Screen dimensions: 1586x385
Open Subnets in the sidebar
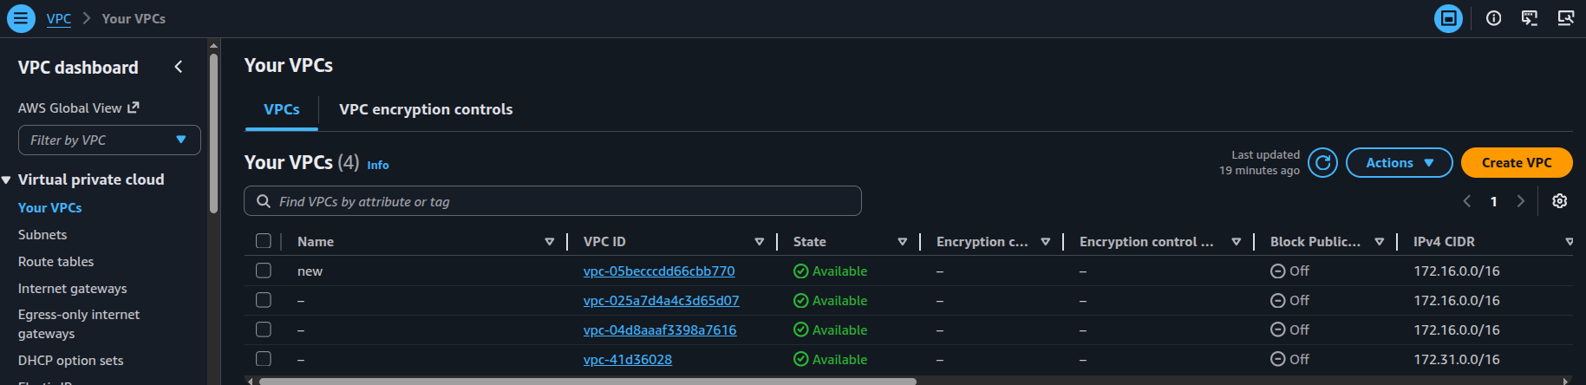click(42, 235)
